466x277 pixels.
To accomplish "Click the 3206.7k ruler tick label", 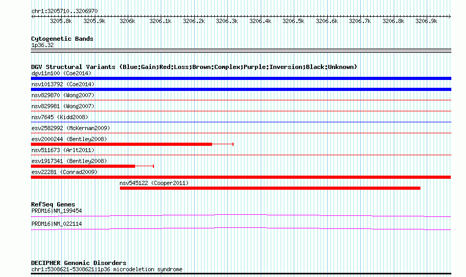I will coord(360,21).
